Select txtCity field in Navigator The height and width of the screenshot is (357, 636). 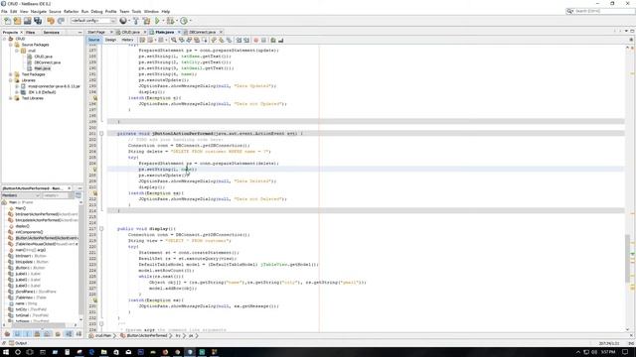[x=31, y=309]
